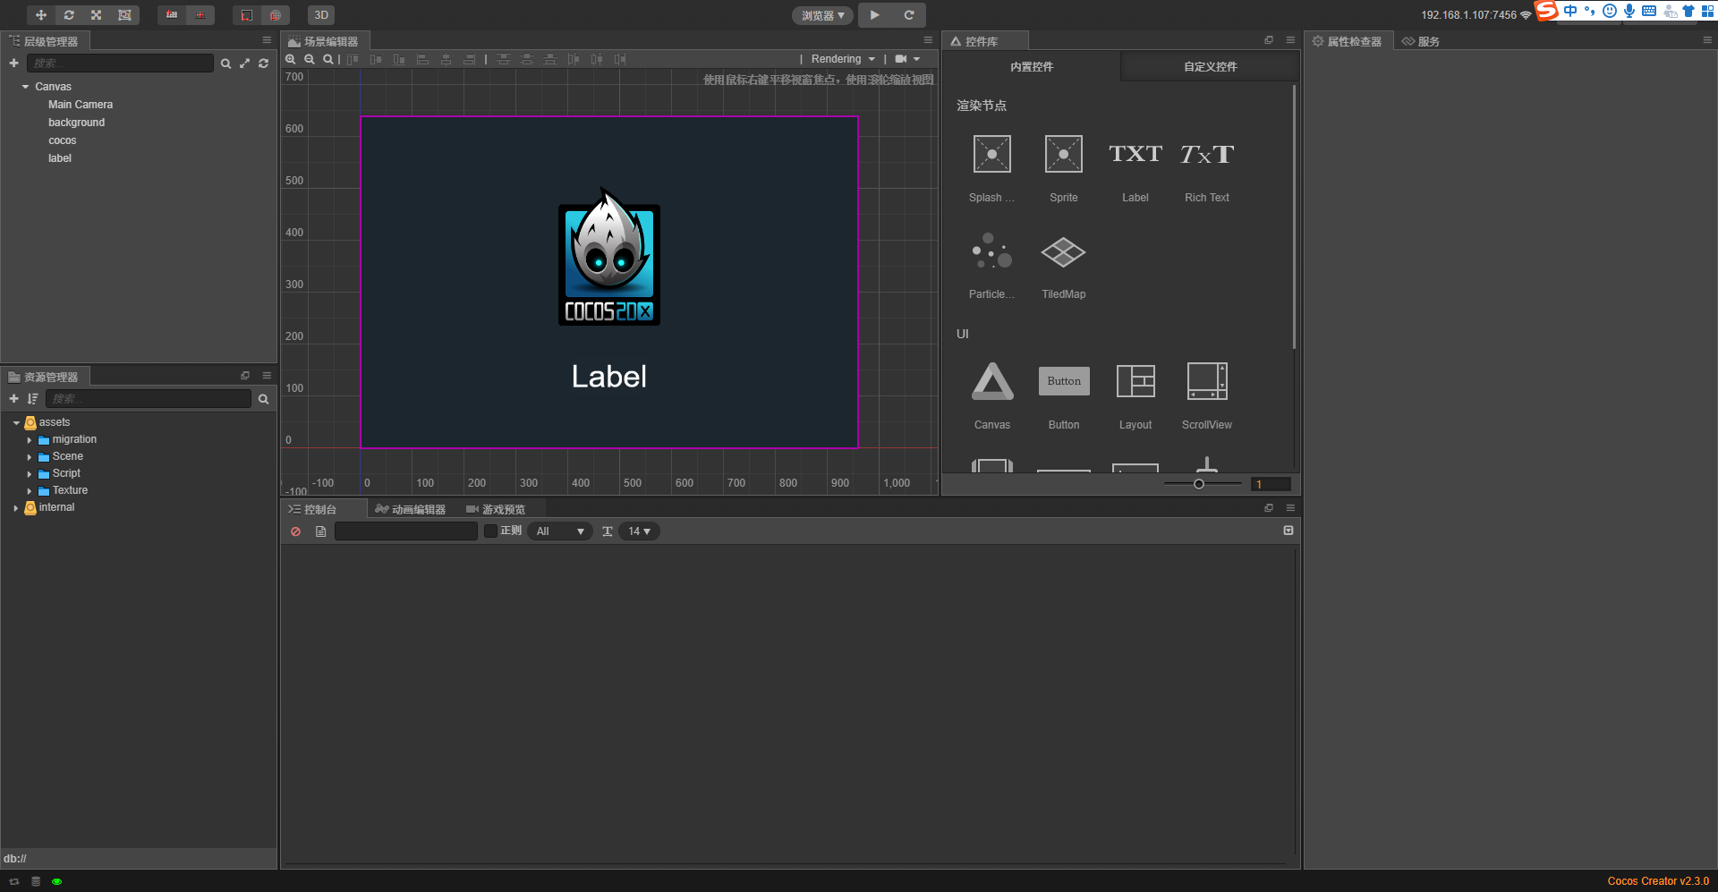Focus the assets search field
The height and width of the screenshot is (892, 1718).
149,399
